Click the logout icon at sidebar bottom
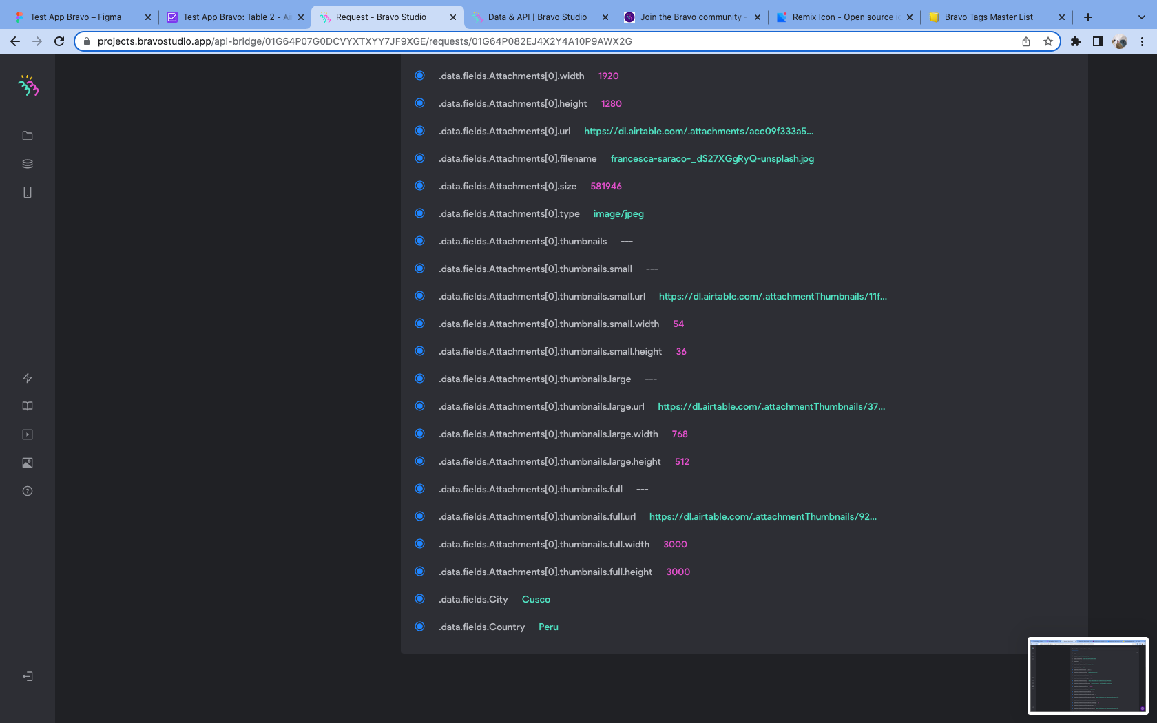 point(28,676)
